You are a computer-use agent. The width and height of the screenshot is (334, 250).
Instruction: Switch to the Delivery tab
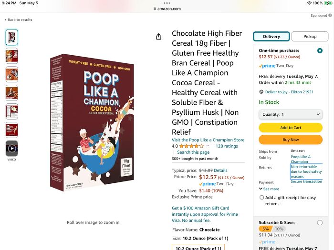[271, 37]
